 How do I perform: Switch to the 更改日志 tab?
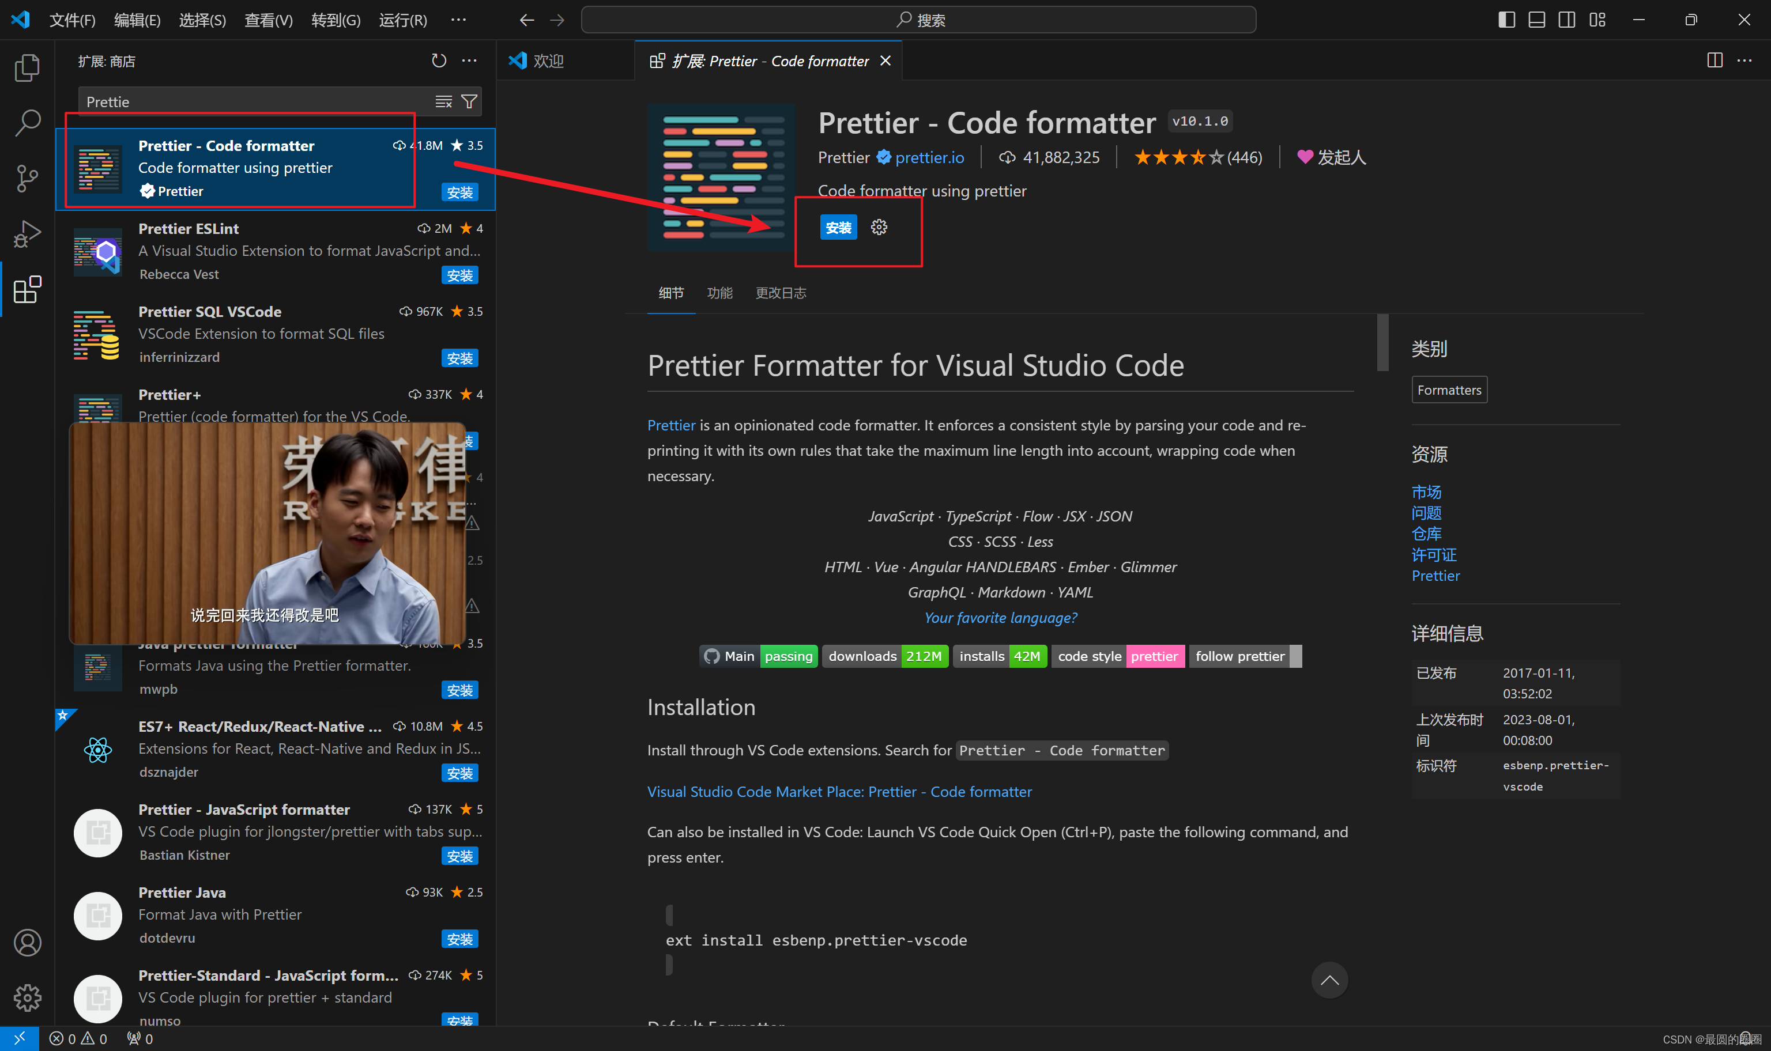[780, 293]
